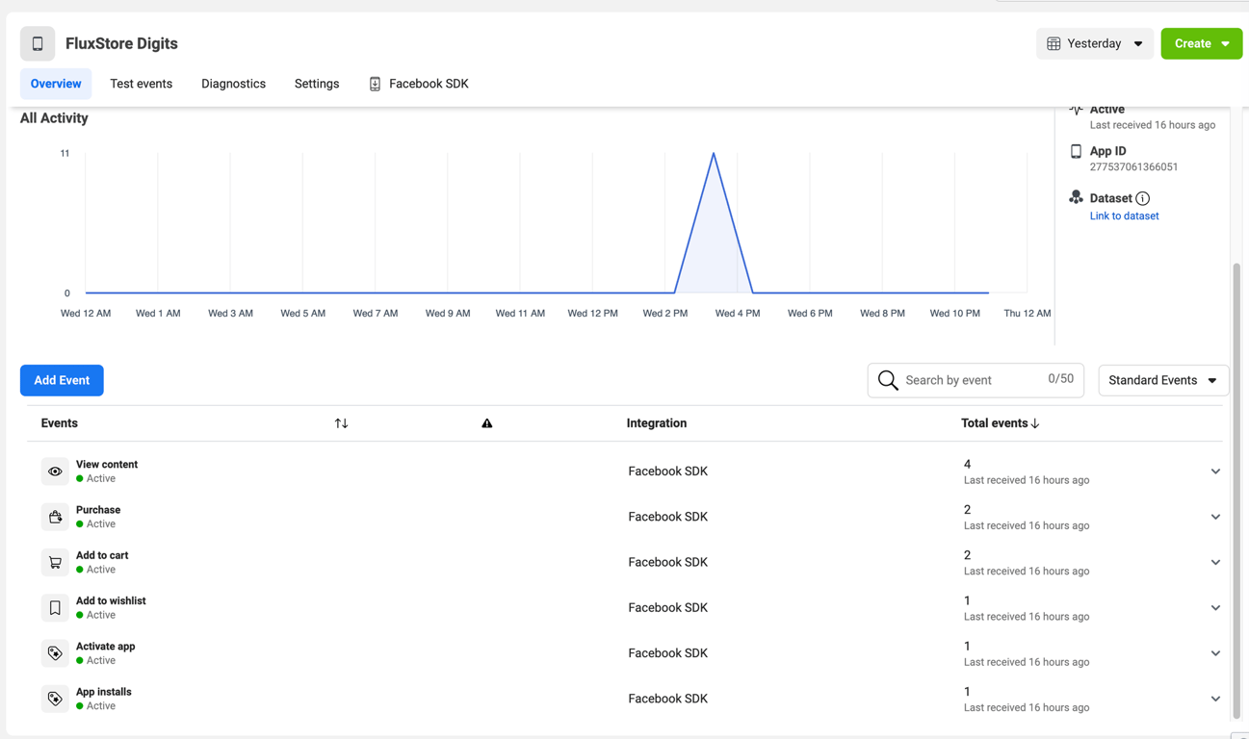Click the calendar icon in date selector
This screenshot has width=1249, height=739.
coord(1054,43)
